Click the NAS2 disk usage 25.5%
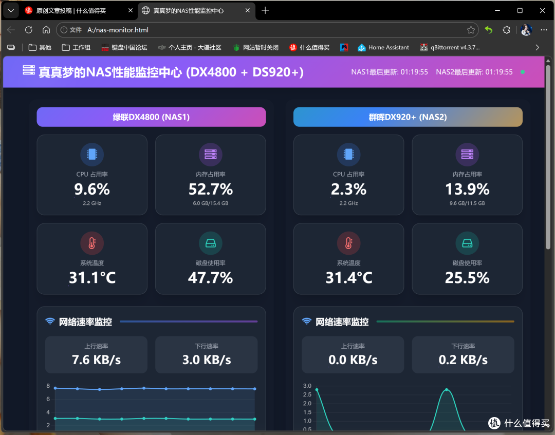The height and width of the screenshot is (435, 555). (467, 278)
